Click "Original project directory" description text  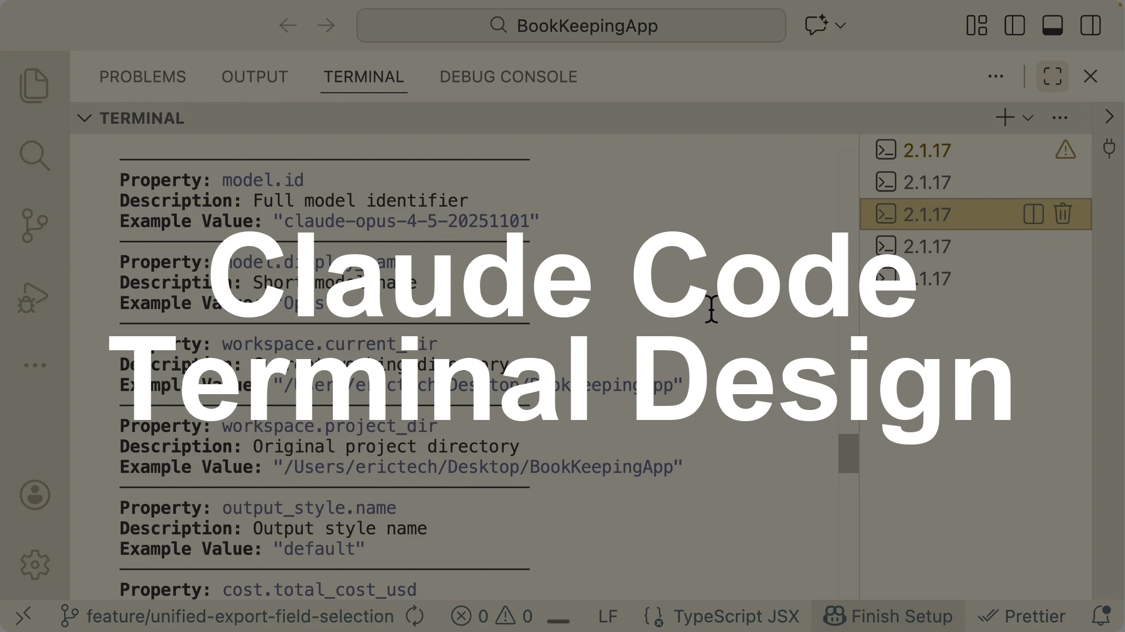pyautogui.click(x=386, y=446)
